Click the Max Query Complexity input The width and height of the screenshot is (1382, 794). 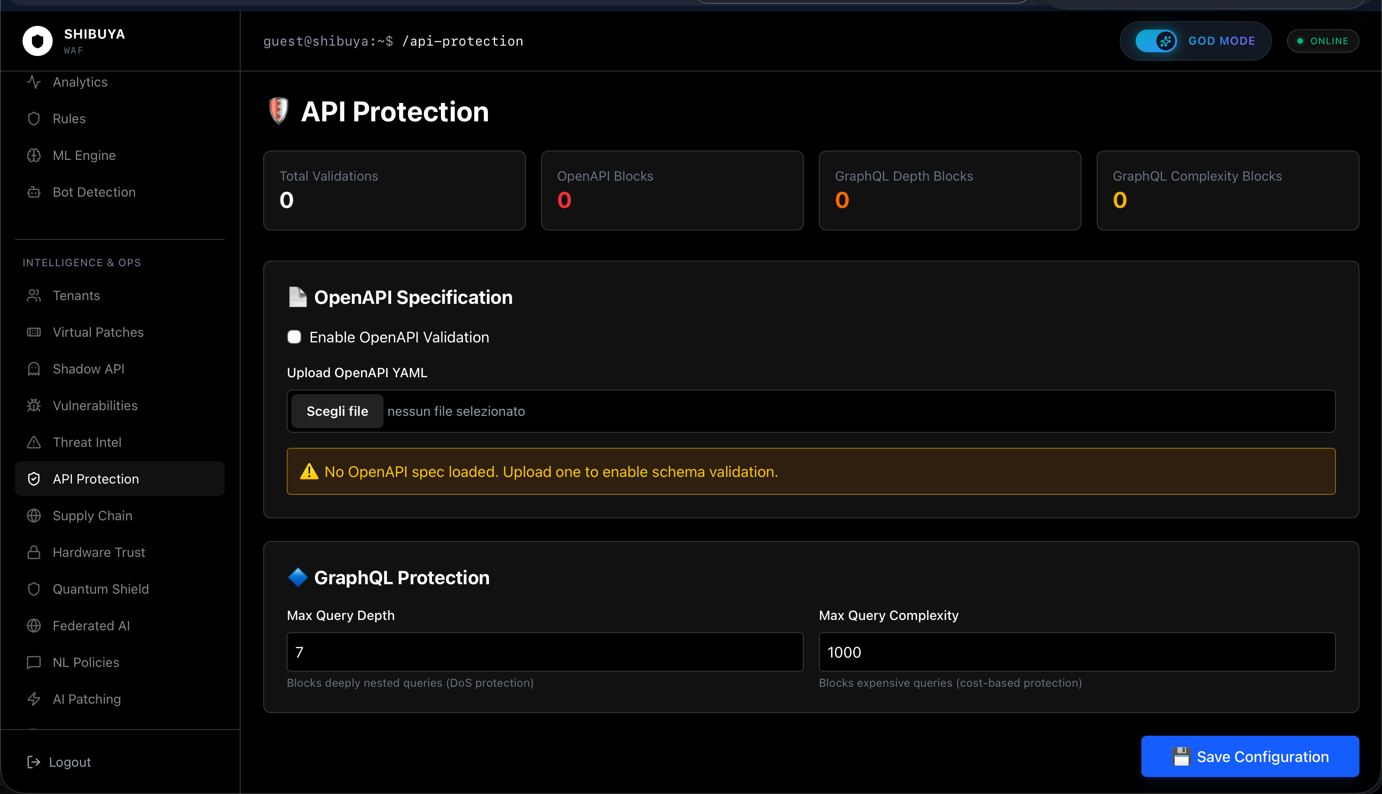coord(1076,652)
